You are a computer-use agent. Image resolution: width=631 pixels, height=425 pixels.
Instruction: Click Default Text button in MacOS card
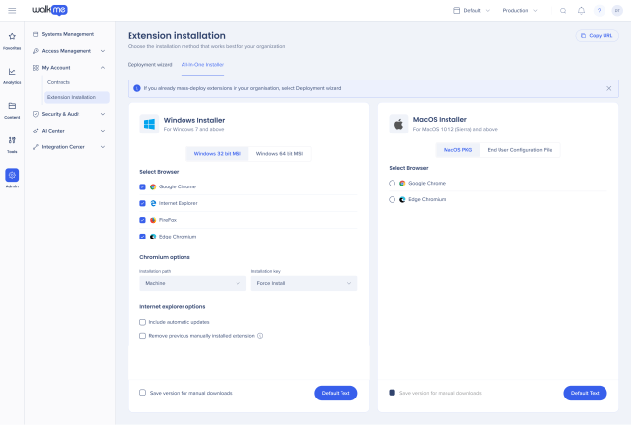[x=585, y=393]
